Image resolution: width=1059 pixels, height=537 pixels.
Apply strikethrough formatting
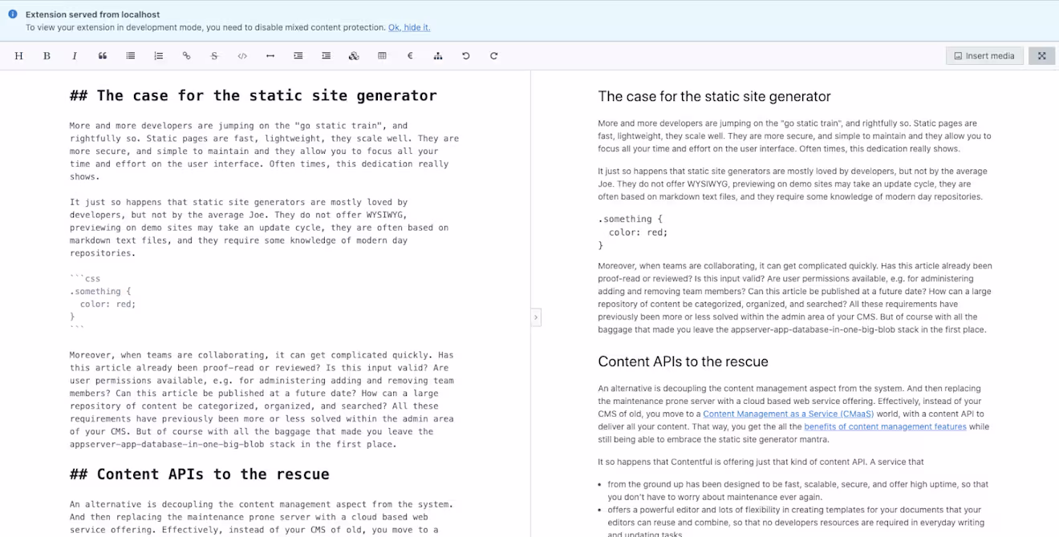[214, 56]
